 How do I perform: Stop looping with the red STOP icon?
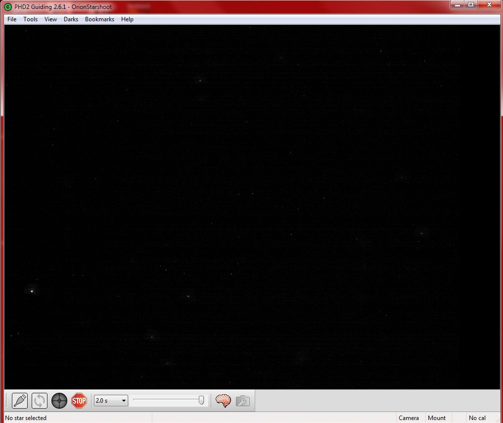point(79,401)
